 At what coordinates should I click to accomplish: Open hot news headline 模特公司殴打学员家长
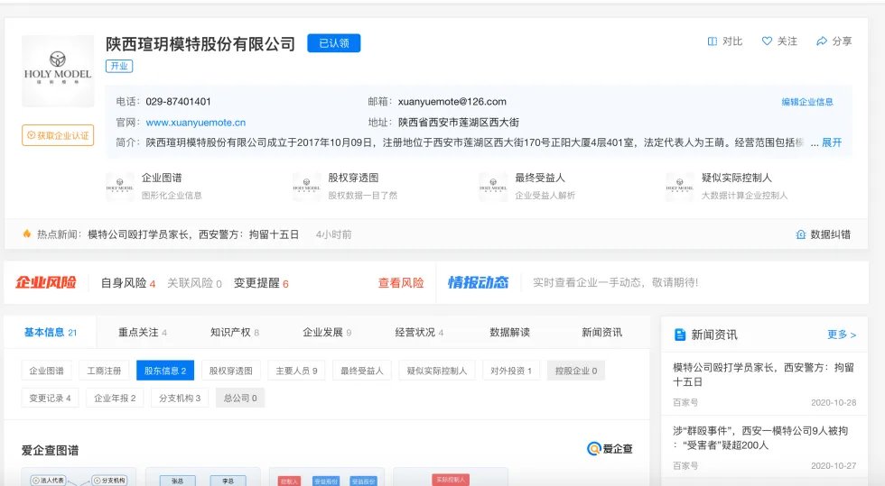pos(193,234)
